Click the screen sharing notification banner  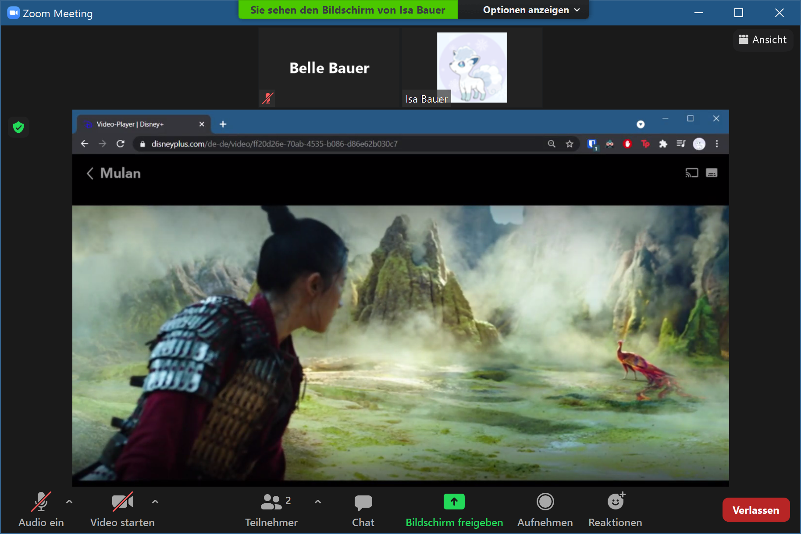[x=348, y=10]
